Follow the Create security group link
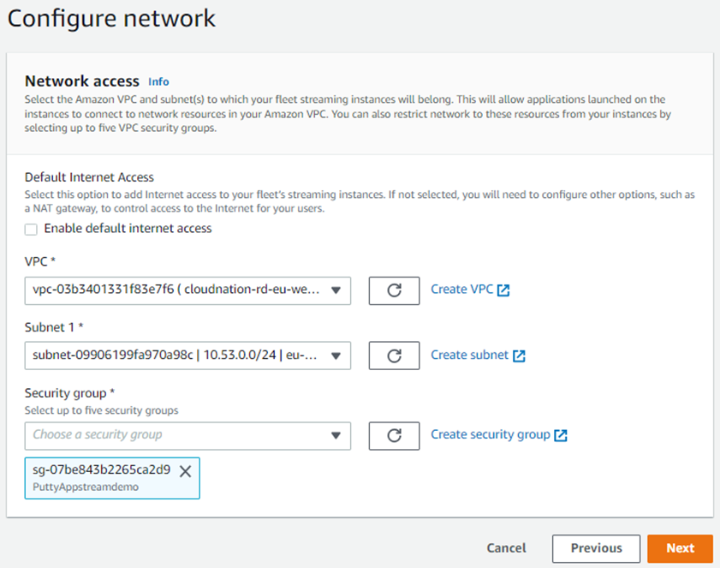This screenshot has height=568, width=720. click(x=490, y=434)
